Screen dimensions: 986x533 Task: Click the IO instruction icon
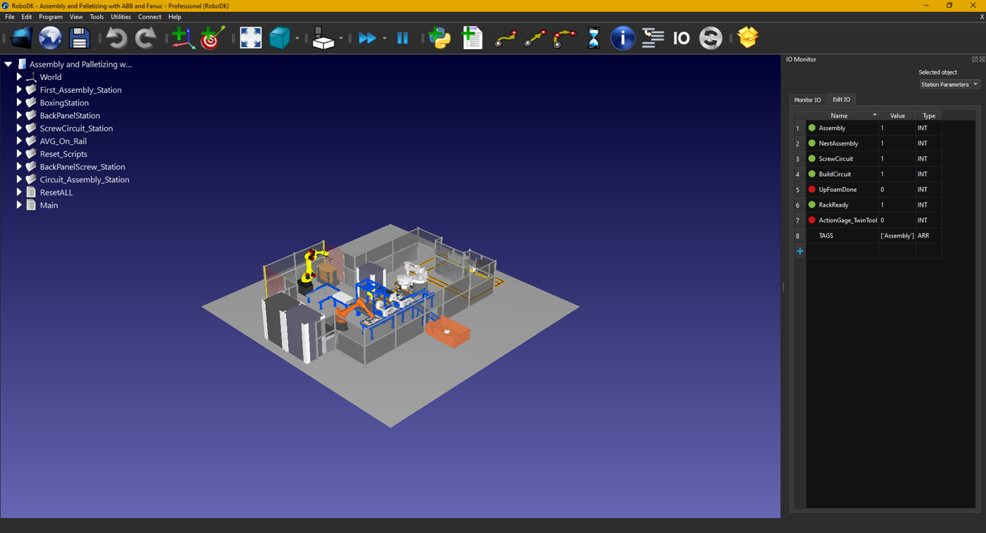click(681, 38)
